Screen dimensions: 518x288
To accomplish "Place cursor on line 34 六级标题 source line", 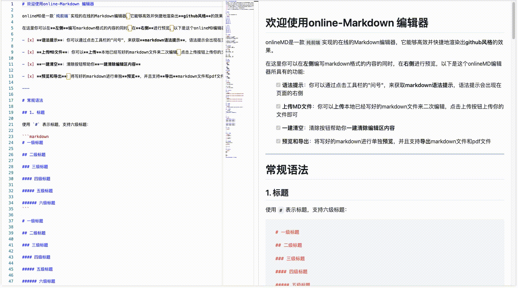I will (39, 203).
